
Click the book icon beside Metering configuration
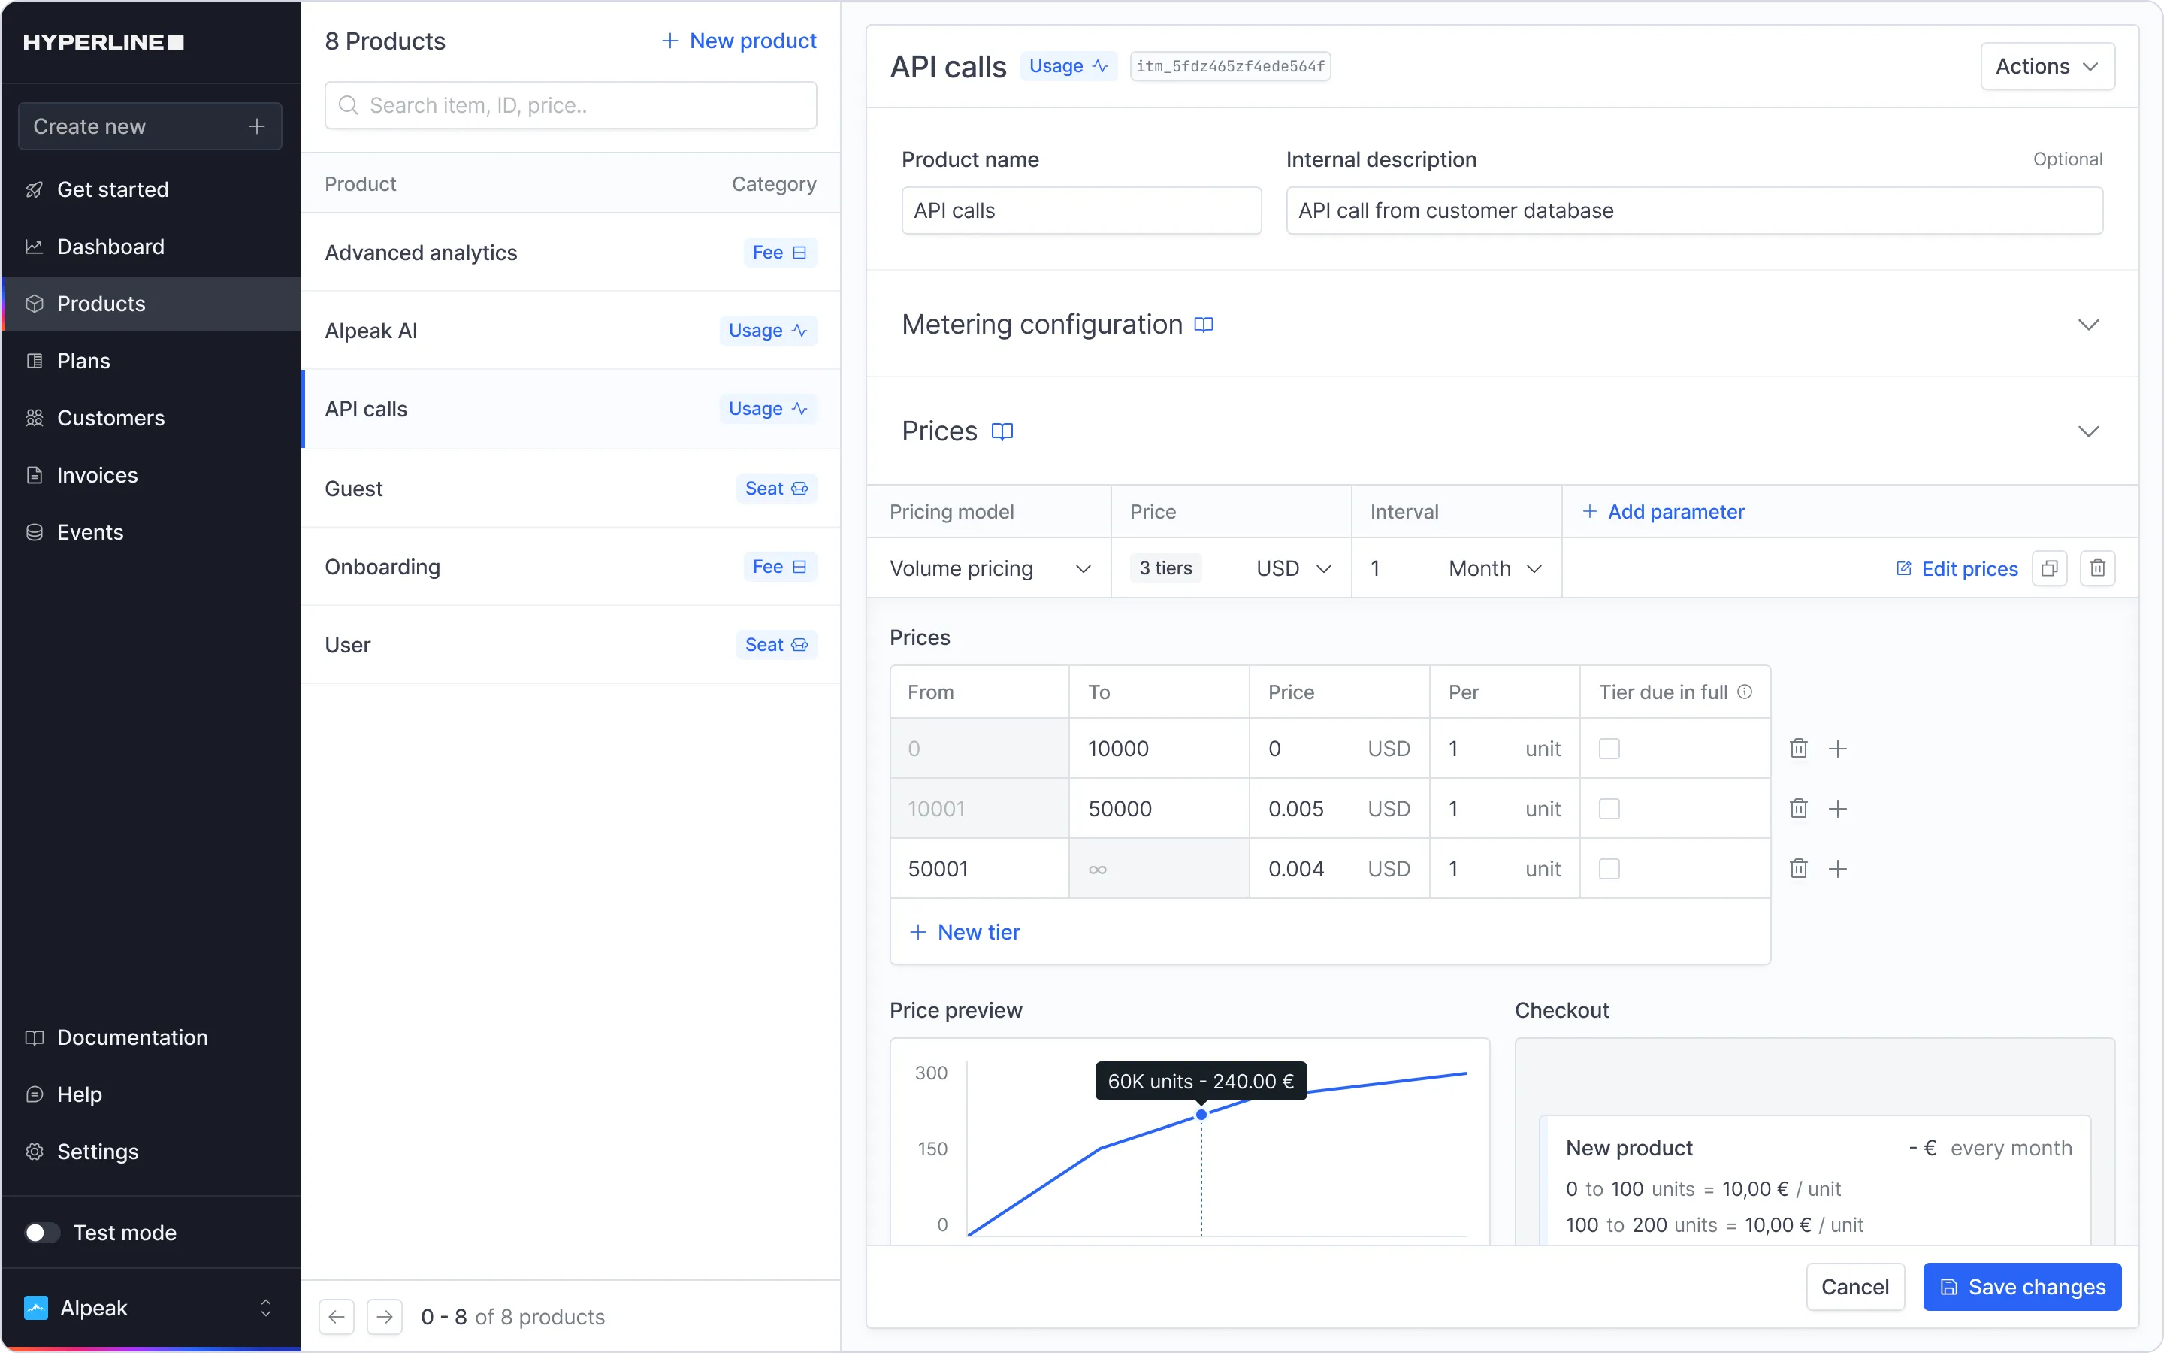point(1204,324)
